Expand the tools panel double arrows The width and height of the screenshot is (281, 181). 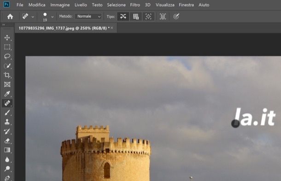[4, 25]
